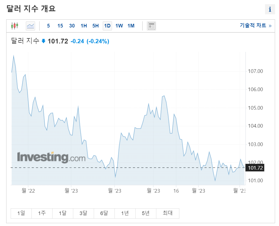
Task: Switch to 1M interval
Action: 131,26
